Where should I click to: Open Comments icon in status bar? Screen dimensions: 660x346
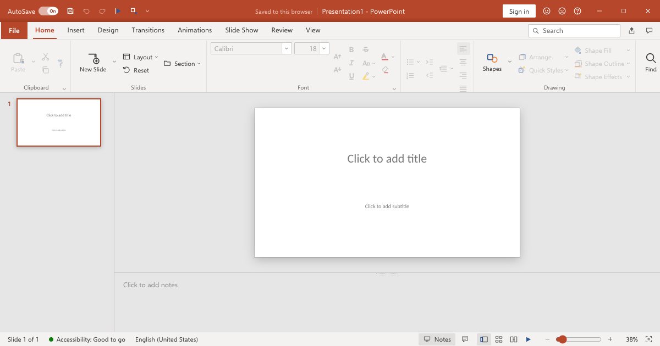[x=465, y=339]
